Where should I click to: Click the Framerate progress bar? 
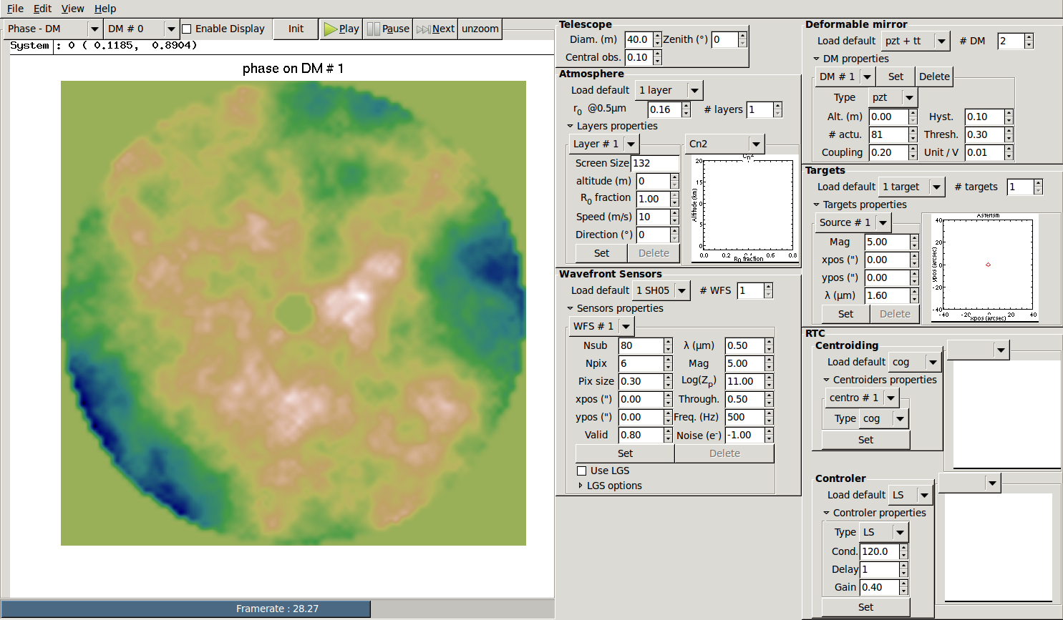click(x=278, y=609)
